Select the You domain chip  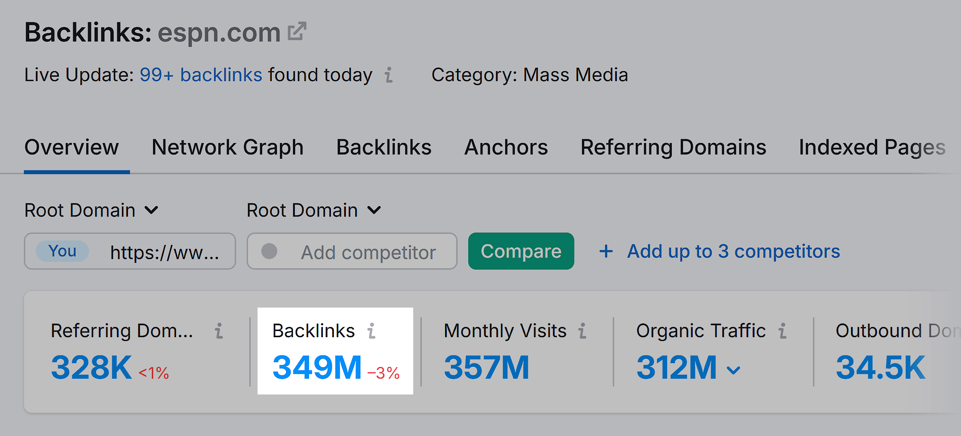63,251
